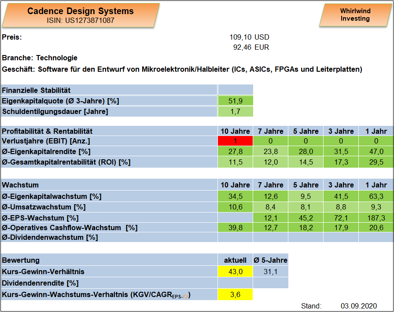Click Eigenkapitalrendite 10-year value 27,8

point(236,151)
